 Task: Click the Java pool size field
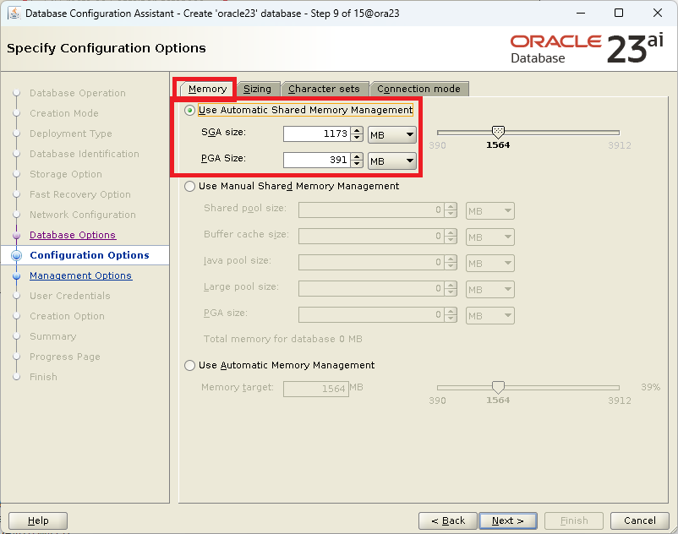[371, 262]
